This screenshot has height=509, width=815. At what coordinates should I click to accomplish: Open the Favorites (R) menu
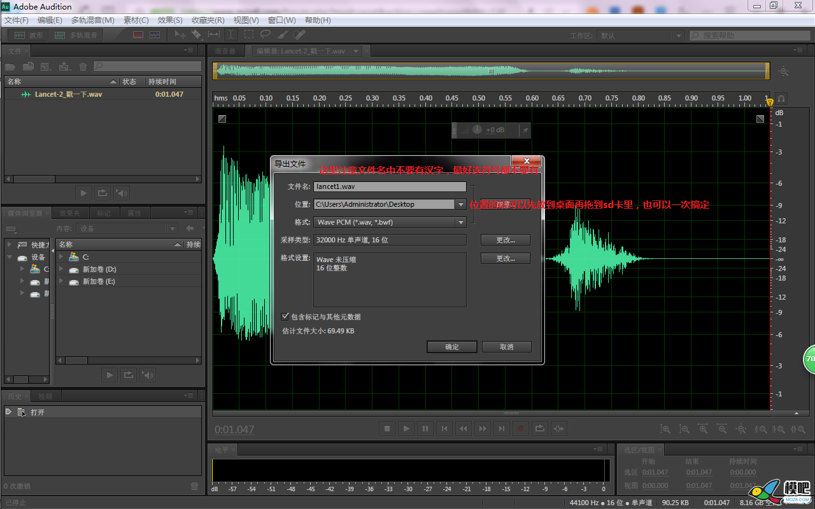tap(208, 20)
